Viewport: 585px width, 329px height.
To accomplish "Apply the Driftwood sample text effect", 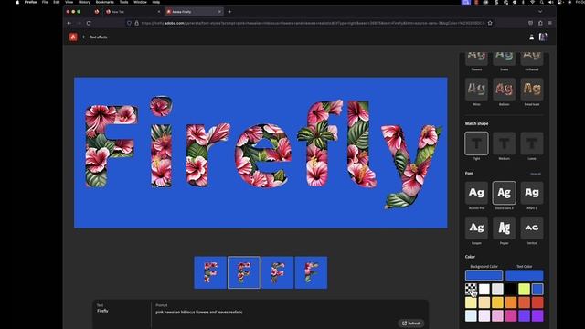I will 532,59.
